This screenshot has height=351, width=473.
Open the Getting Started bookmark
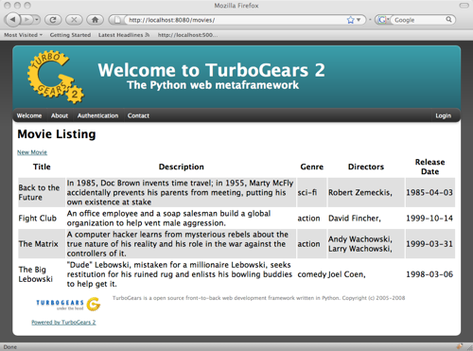[70, 35]
